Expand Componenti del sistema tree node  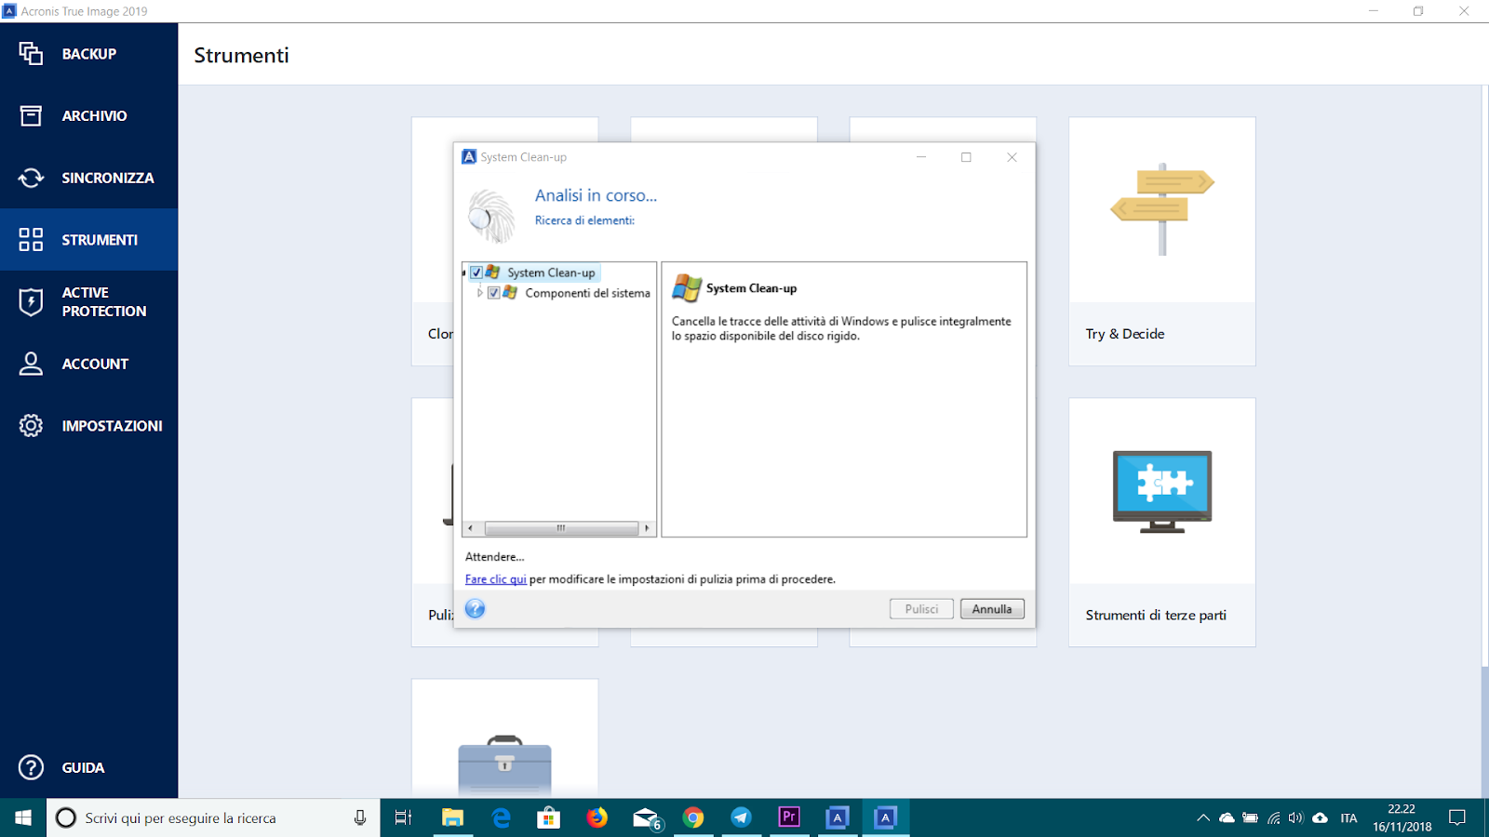(480, 292)
